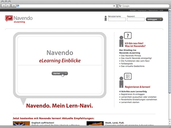Click 'Der Einstieg ins Navendo eLearning' text
The image size is (171, 128).
coord(130,51)
